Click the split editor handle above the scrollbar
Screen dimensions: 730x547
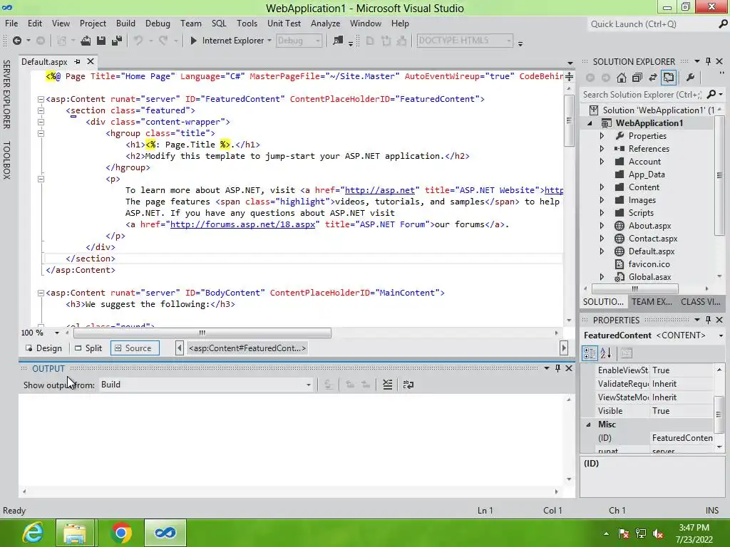569,77
